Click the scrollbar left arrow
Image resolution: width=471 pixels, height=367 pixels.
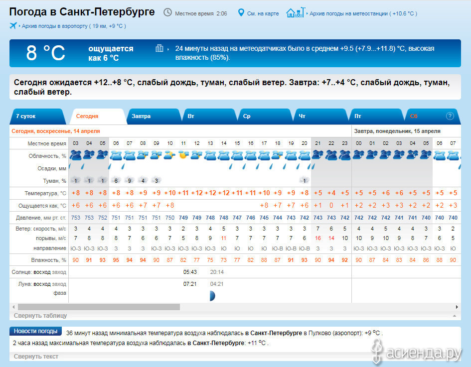(x=13, y=307)
